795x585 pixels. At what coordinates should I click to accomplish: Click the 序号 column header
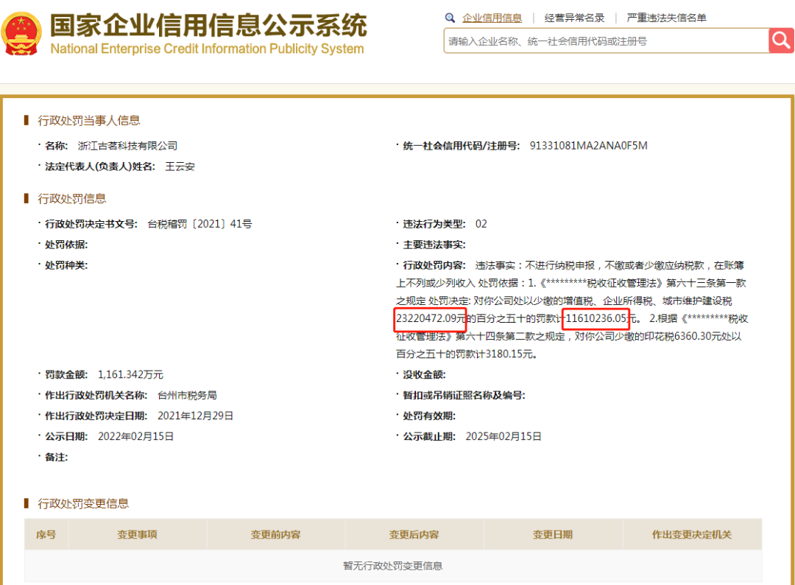pos(46,535)
